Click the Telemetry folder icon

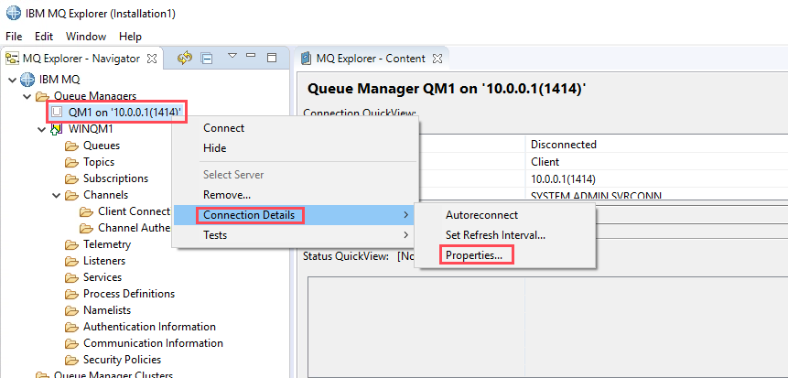tap(72, 244)
